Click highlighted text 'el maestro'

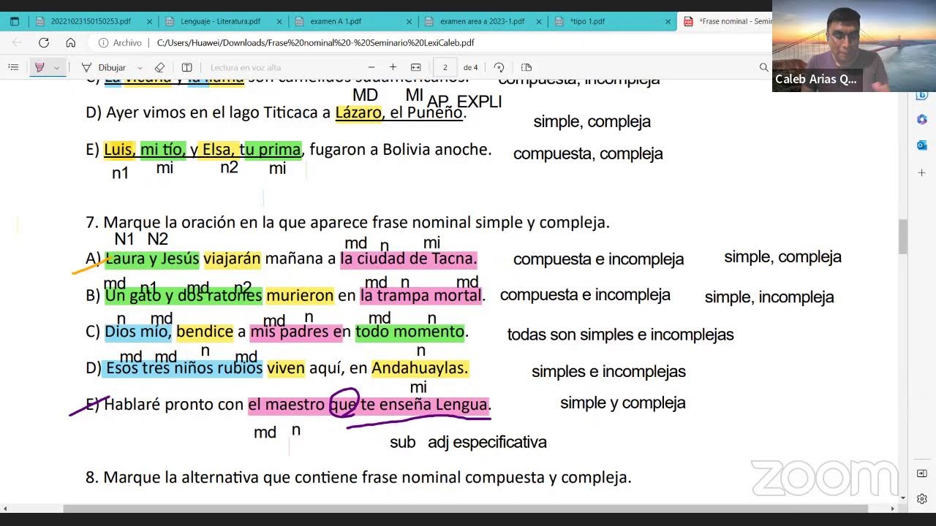(x=287, y=405)
